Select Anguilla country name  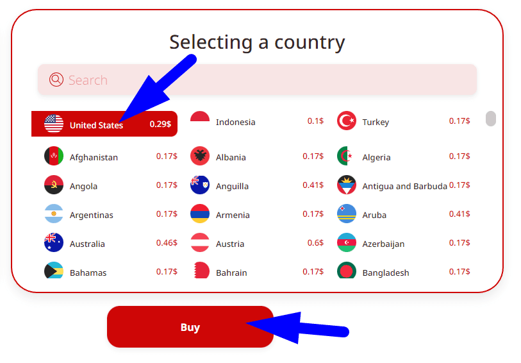[x=232, y=186]
